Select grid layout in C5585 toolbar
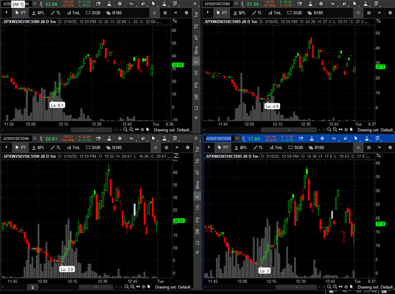The height and width of the screenshot is (294, 395). 369,13
